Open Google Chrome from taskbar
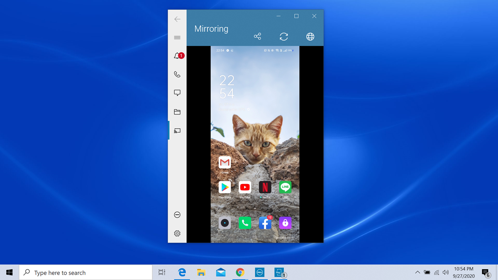498x280 pixels. (x=240, y=273)
